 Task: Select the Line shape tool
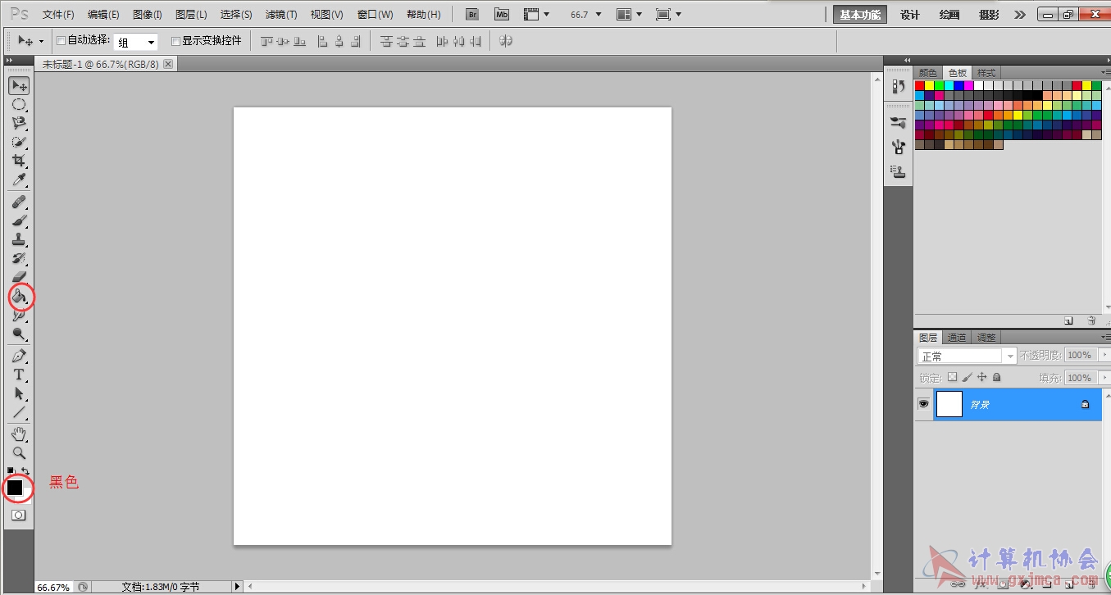pos(19,412)
